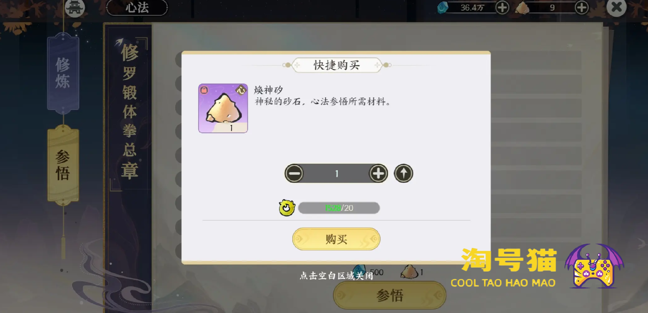Increase purchase quantity with plus button

(x=378, y=174)
